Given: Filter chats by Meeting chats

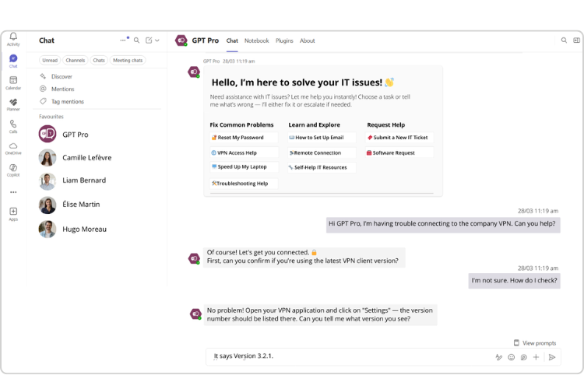Looking at the screenshot, I should click(x=128, y=61).
